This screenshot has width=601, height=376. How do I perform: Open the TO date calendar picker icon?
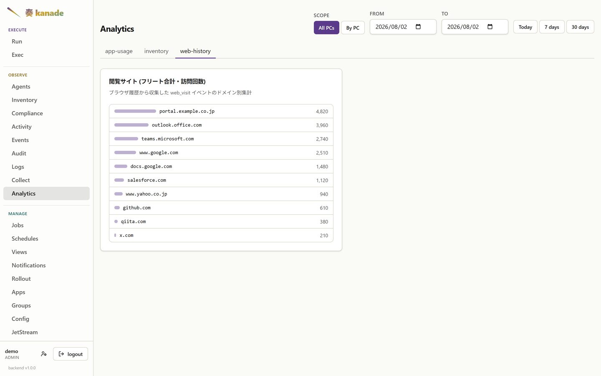pyautogui.click(x=490, y=27)
